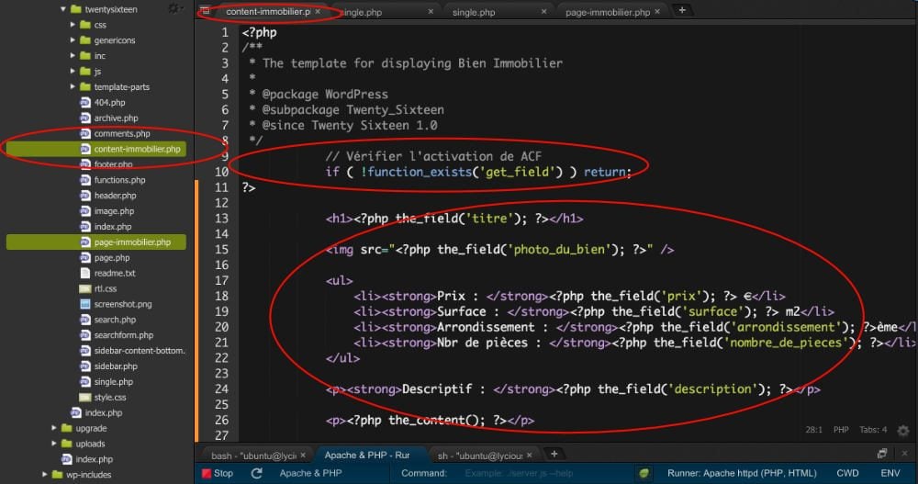This screenshot has height=484, width=918.
Task: Collapse the twentysixteen folder
Action: (63, 9)
